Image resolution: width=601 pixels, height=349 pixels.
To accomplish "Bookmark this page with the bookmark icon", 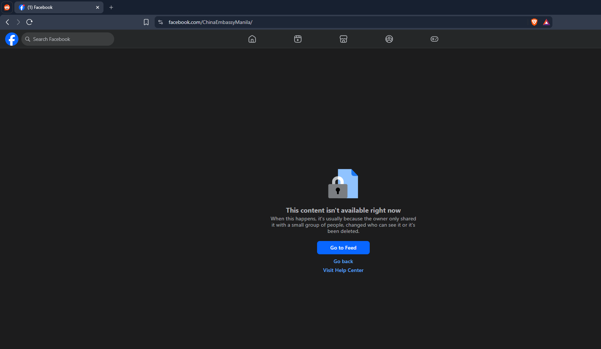I will (x=146, y=22).
